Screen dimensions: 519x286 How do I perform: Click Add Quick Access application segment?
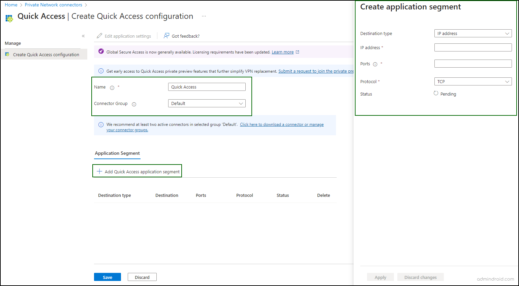[x=137, y=171]
